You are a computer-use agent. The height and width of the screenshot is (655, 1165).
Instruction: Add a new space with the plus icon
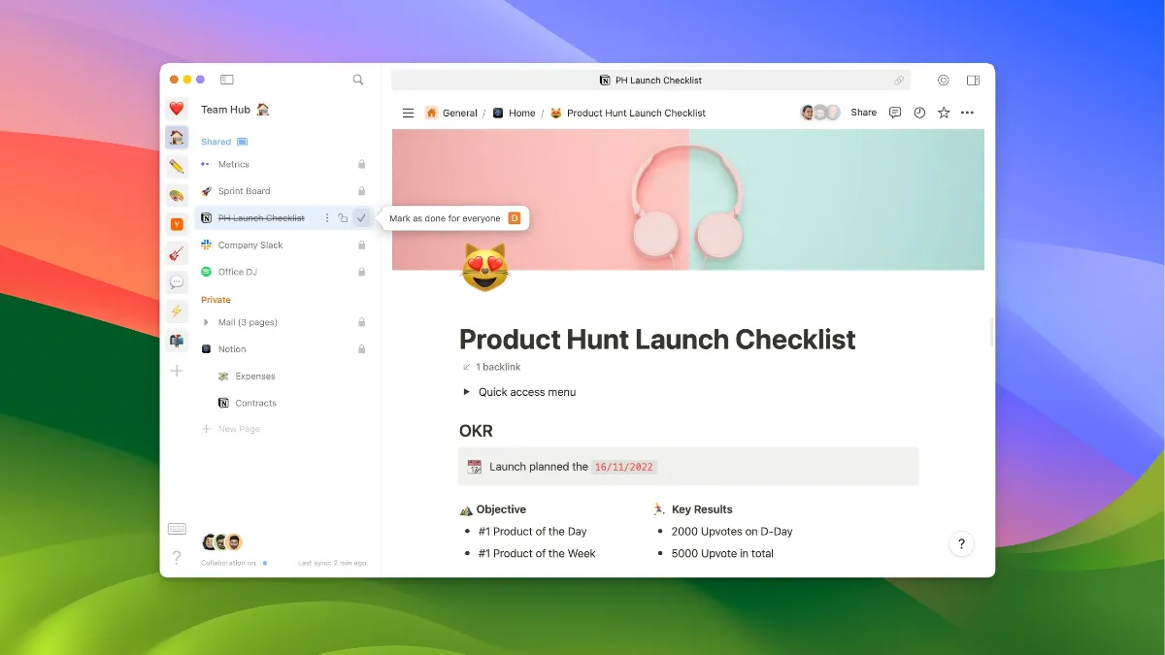tap(177, 371)
